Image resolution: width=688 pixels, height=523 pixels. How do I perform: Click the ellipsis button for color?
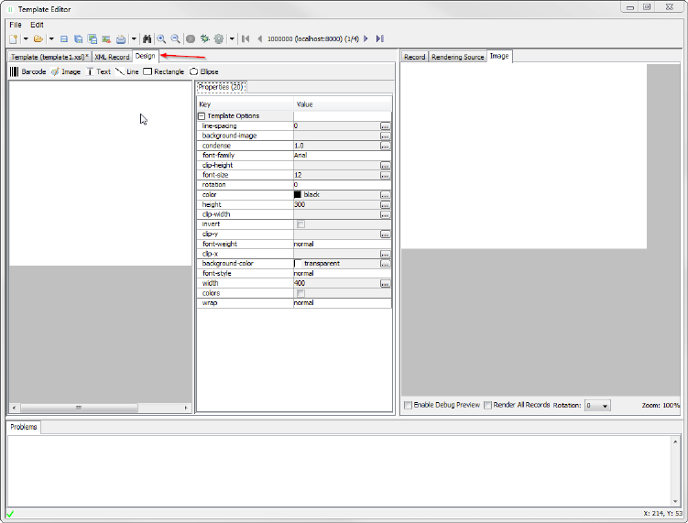(x=385, y=195)
